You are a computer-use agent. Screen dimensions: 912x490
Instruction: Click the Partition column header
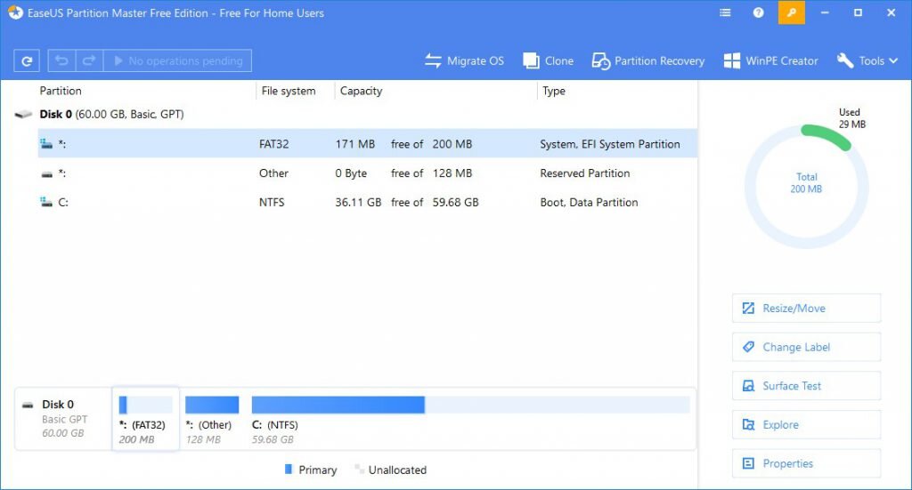tap(61, 91)
